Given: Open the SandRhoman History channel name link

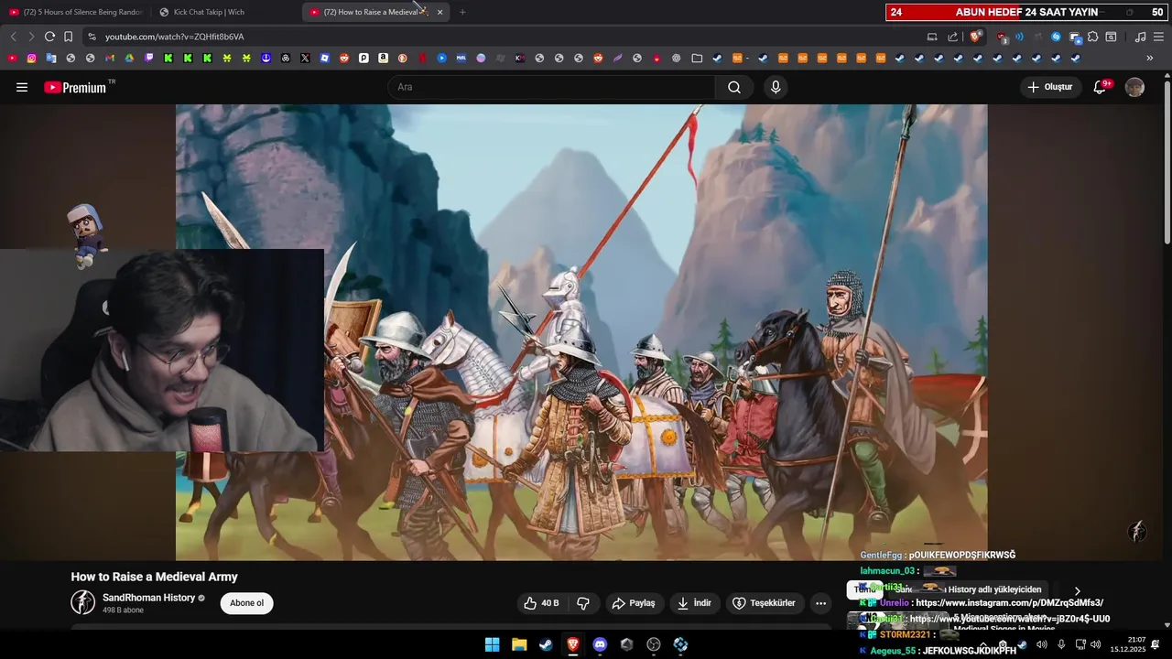Looking at the screenshot, I should (x=148, y=598).
